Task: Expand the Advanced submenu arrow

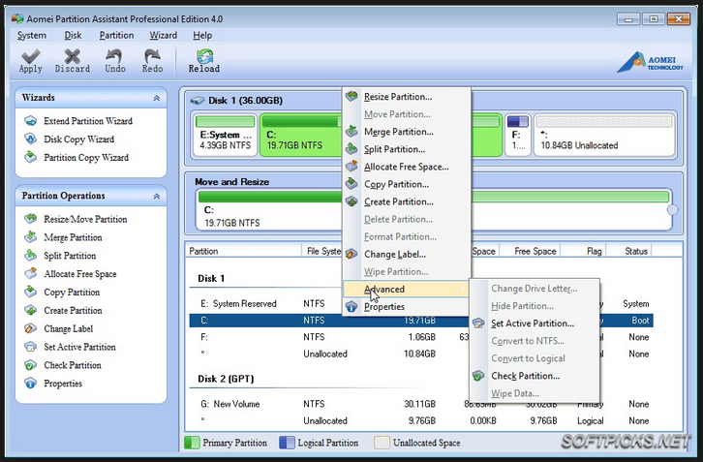Action: (x=462, y=289)
